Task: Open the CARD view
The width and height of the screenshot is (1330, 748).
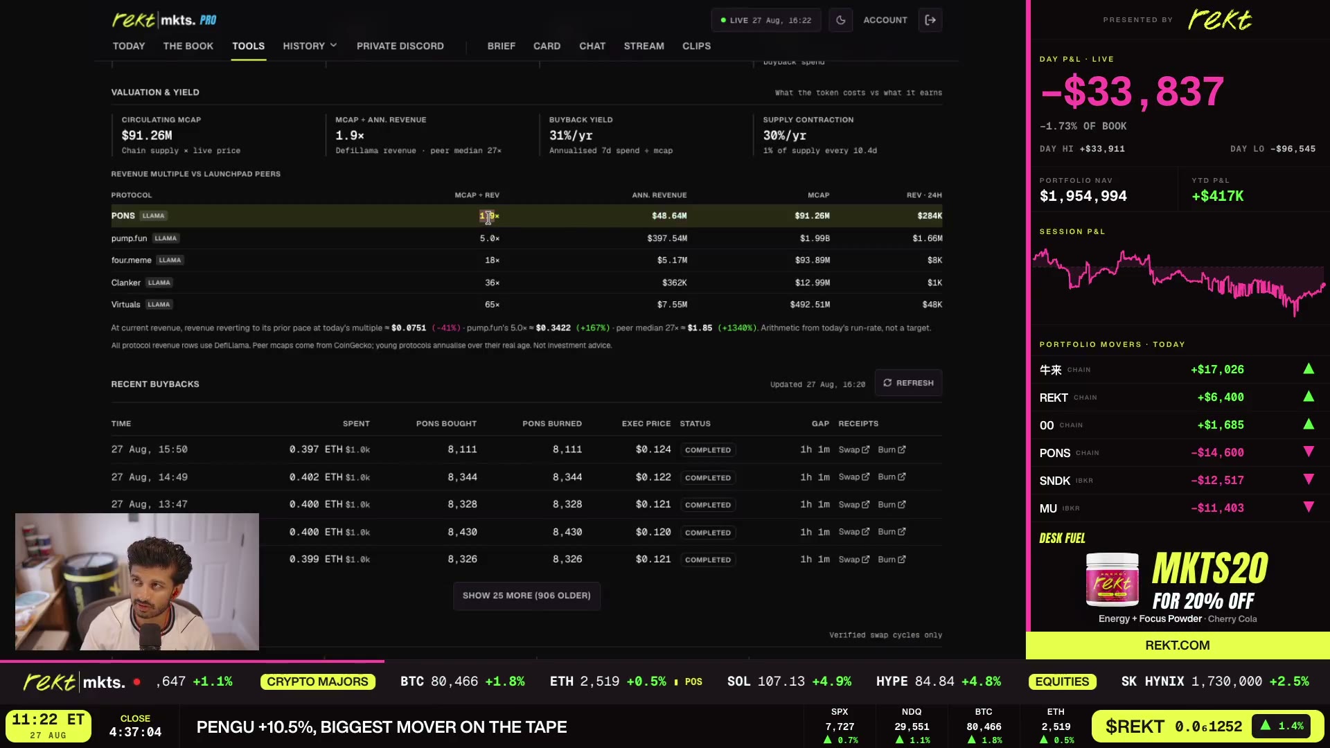Action: (547, 46)
